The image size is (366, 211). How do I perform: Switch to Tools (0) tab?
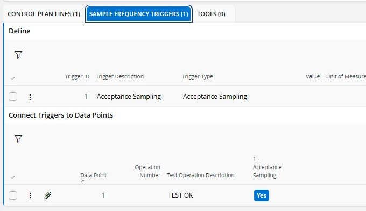211,14
